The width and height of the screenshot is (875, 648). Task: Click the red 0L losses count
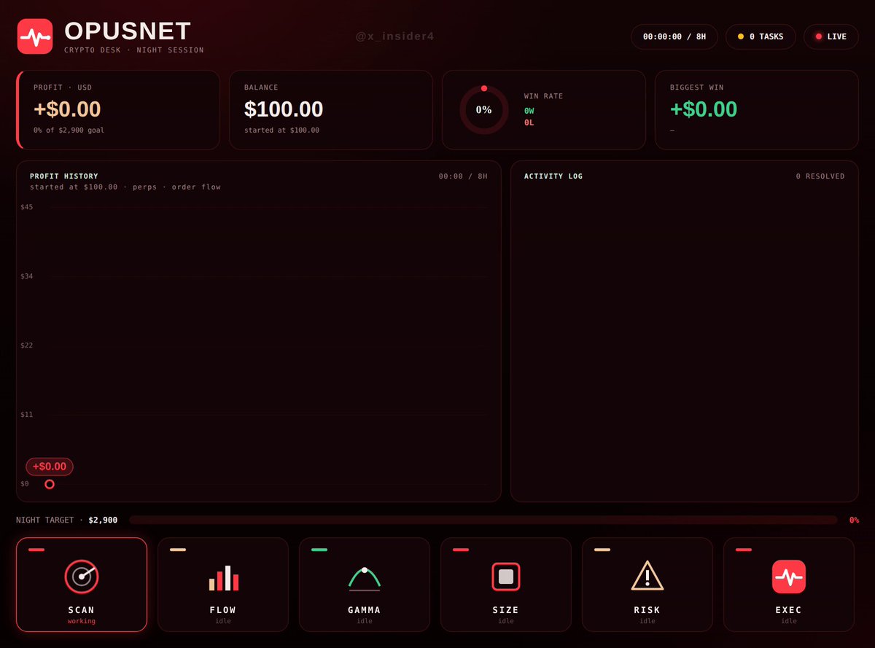pos(529,122)
